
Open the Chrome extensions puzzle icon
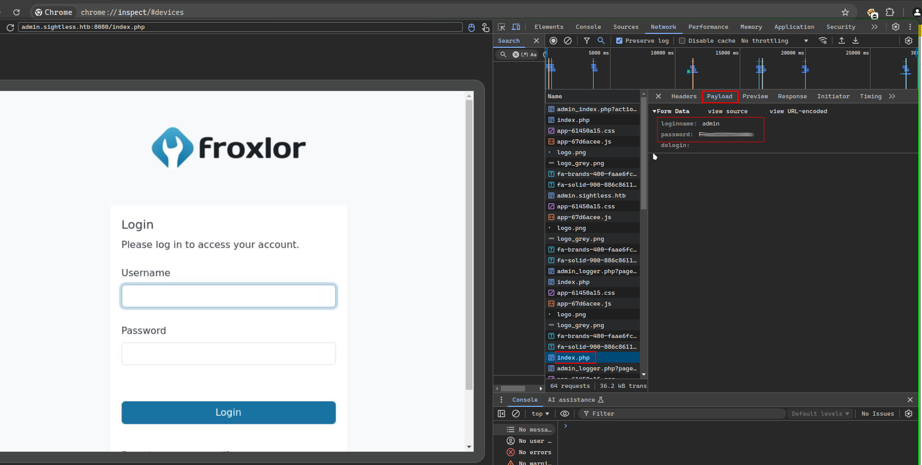890,12
